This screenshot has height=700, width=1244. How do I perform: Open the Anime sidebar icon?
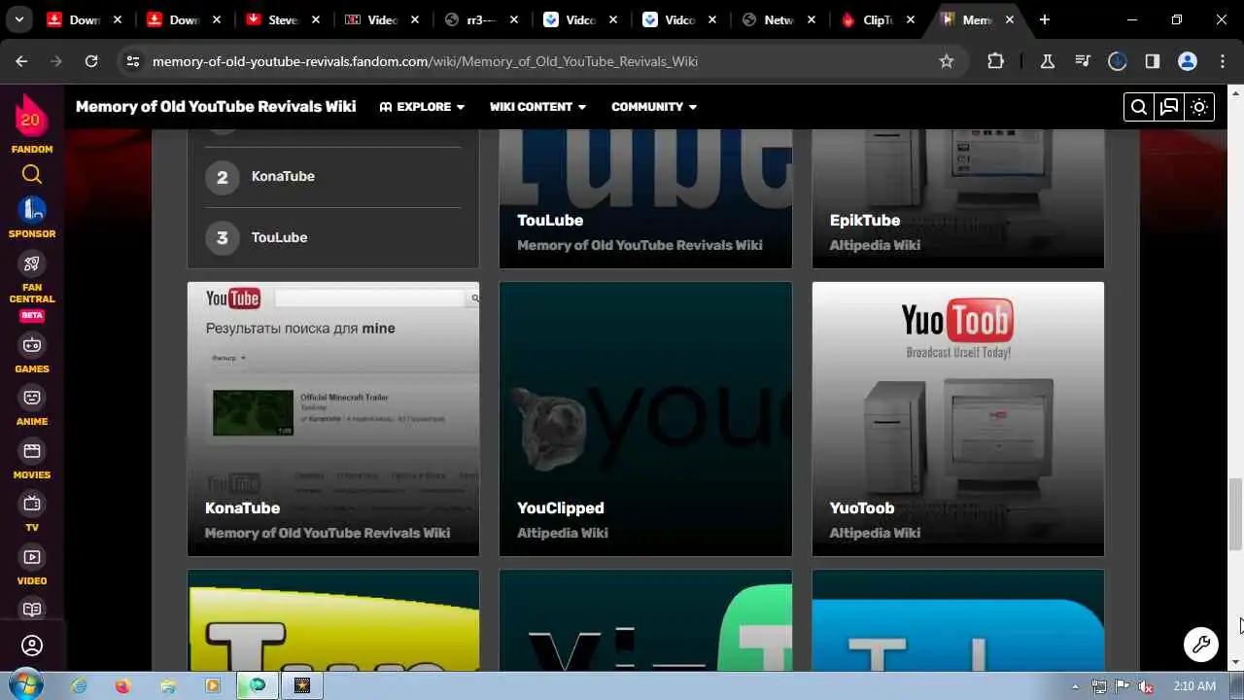pyautogui.click(x=32, y=397)
